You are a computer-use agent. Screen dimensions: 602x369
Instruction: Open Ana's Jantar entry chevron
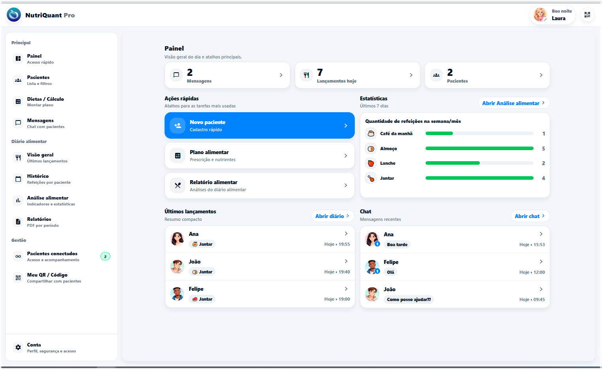[x=346, y=234]
